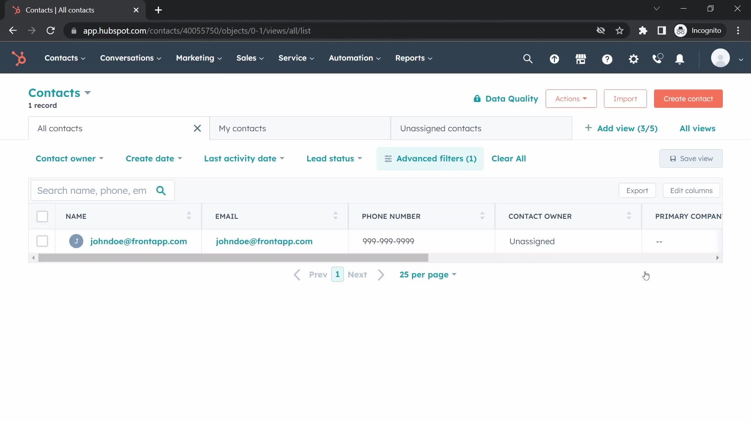Viewport: 751px width, 422px height.
Task: Open a new browser tab
Action: [158, 10]
